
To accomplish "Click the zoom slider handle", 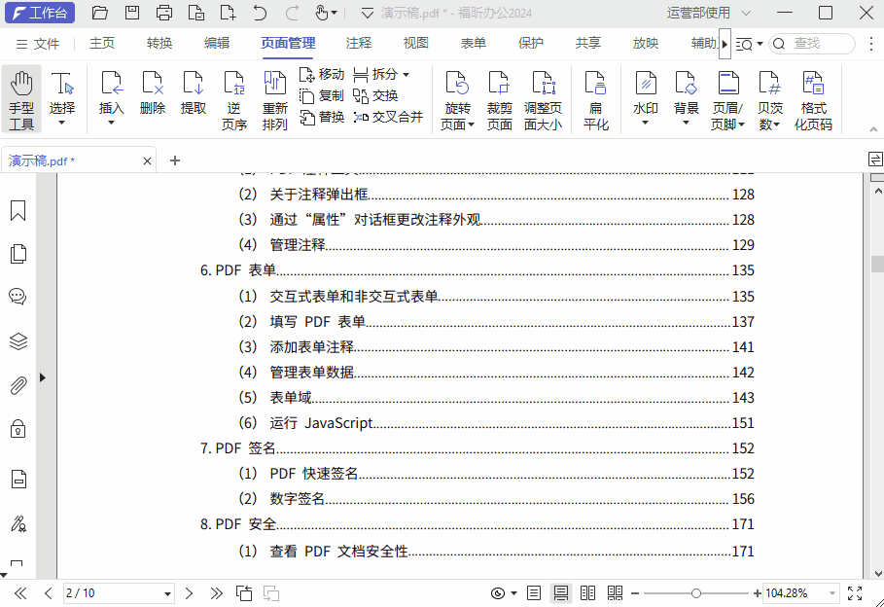I will click(x=696, y=591).
